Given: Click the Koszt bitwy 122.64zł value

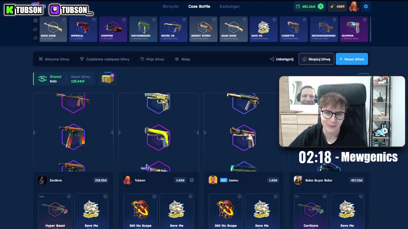Looking at the screenshot, I should tap(78, 81).
